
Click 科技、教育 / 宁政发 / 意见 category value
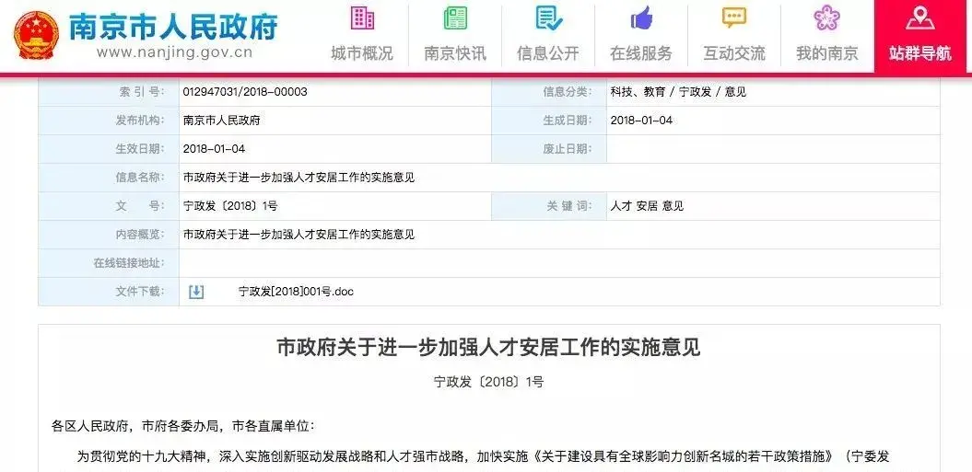click(678, 92)
